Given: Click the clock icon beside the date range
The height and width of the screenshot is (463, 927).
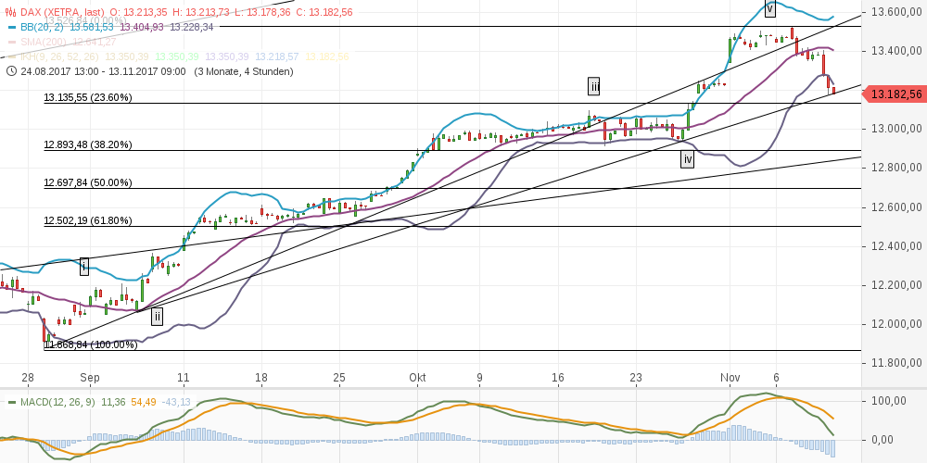Looking at the screenshot, I should tap(10, 70).
